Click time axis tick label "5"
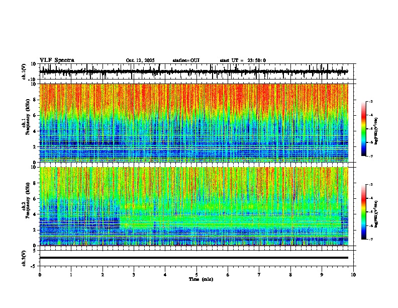 coord(196,275)
